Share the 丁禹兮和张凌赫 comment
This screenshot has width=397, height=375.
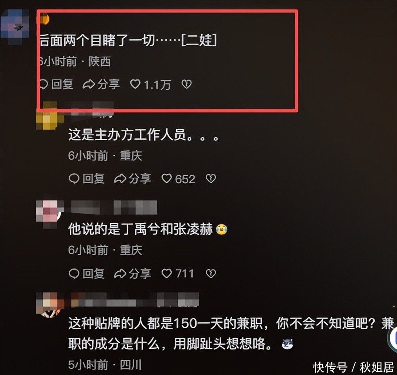(133, 274)
